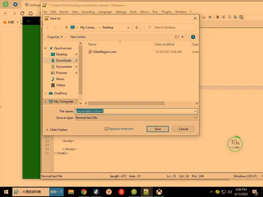Click the Forward arrow in Save As dialog
The image size is (263, 197).
[55, 27]
